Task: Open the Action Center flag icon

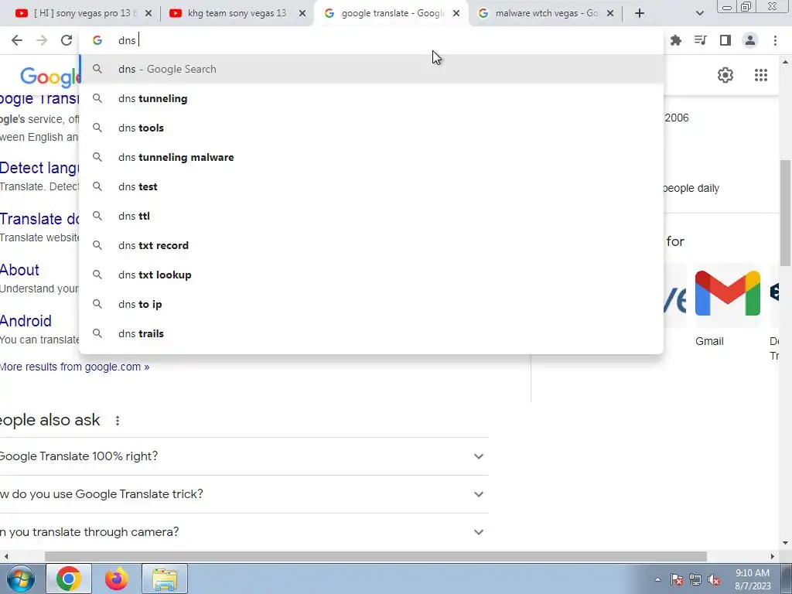Action: pyautogui.click(x=677, y=579)
